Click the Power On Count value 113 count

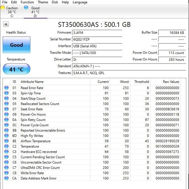172,53
